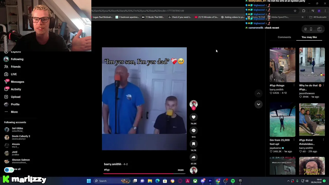This screenshot has height=185, width=329.
Task: Open Shevon Salmon following account
Action: click(x=17, y=161)
